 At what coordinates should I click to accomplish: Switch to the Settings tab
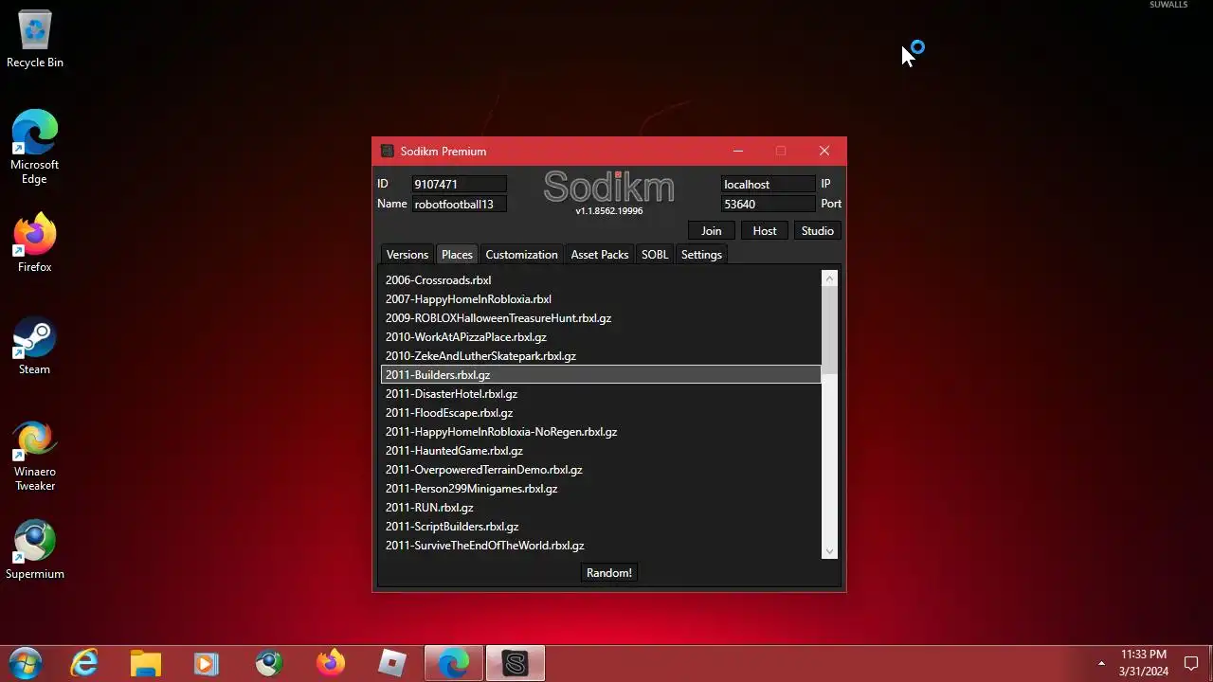(x=701, y=255)
